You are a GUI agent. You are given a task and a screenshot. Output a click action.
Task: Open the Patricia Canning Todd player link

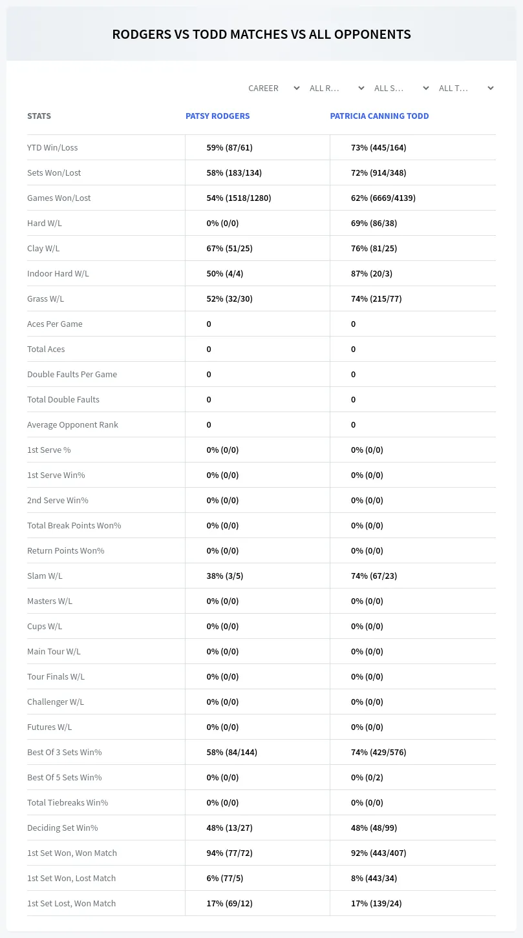(379, 116)
